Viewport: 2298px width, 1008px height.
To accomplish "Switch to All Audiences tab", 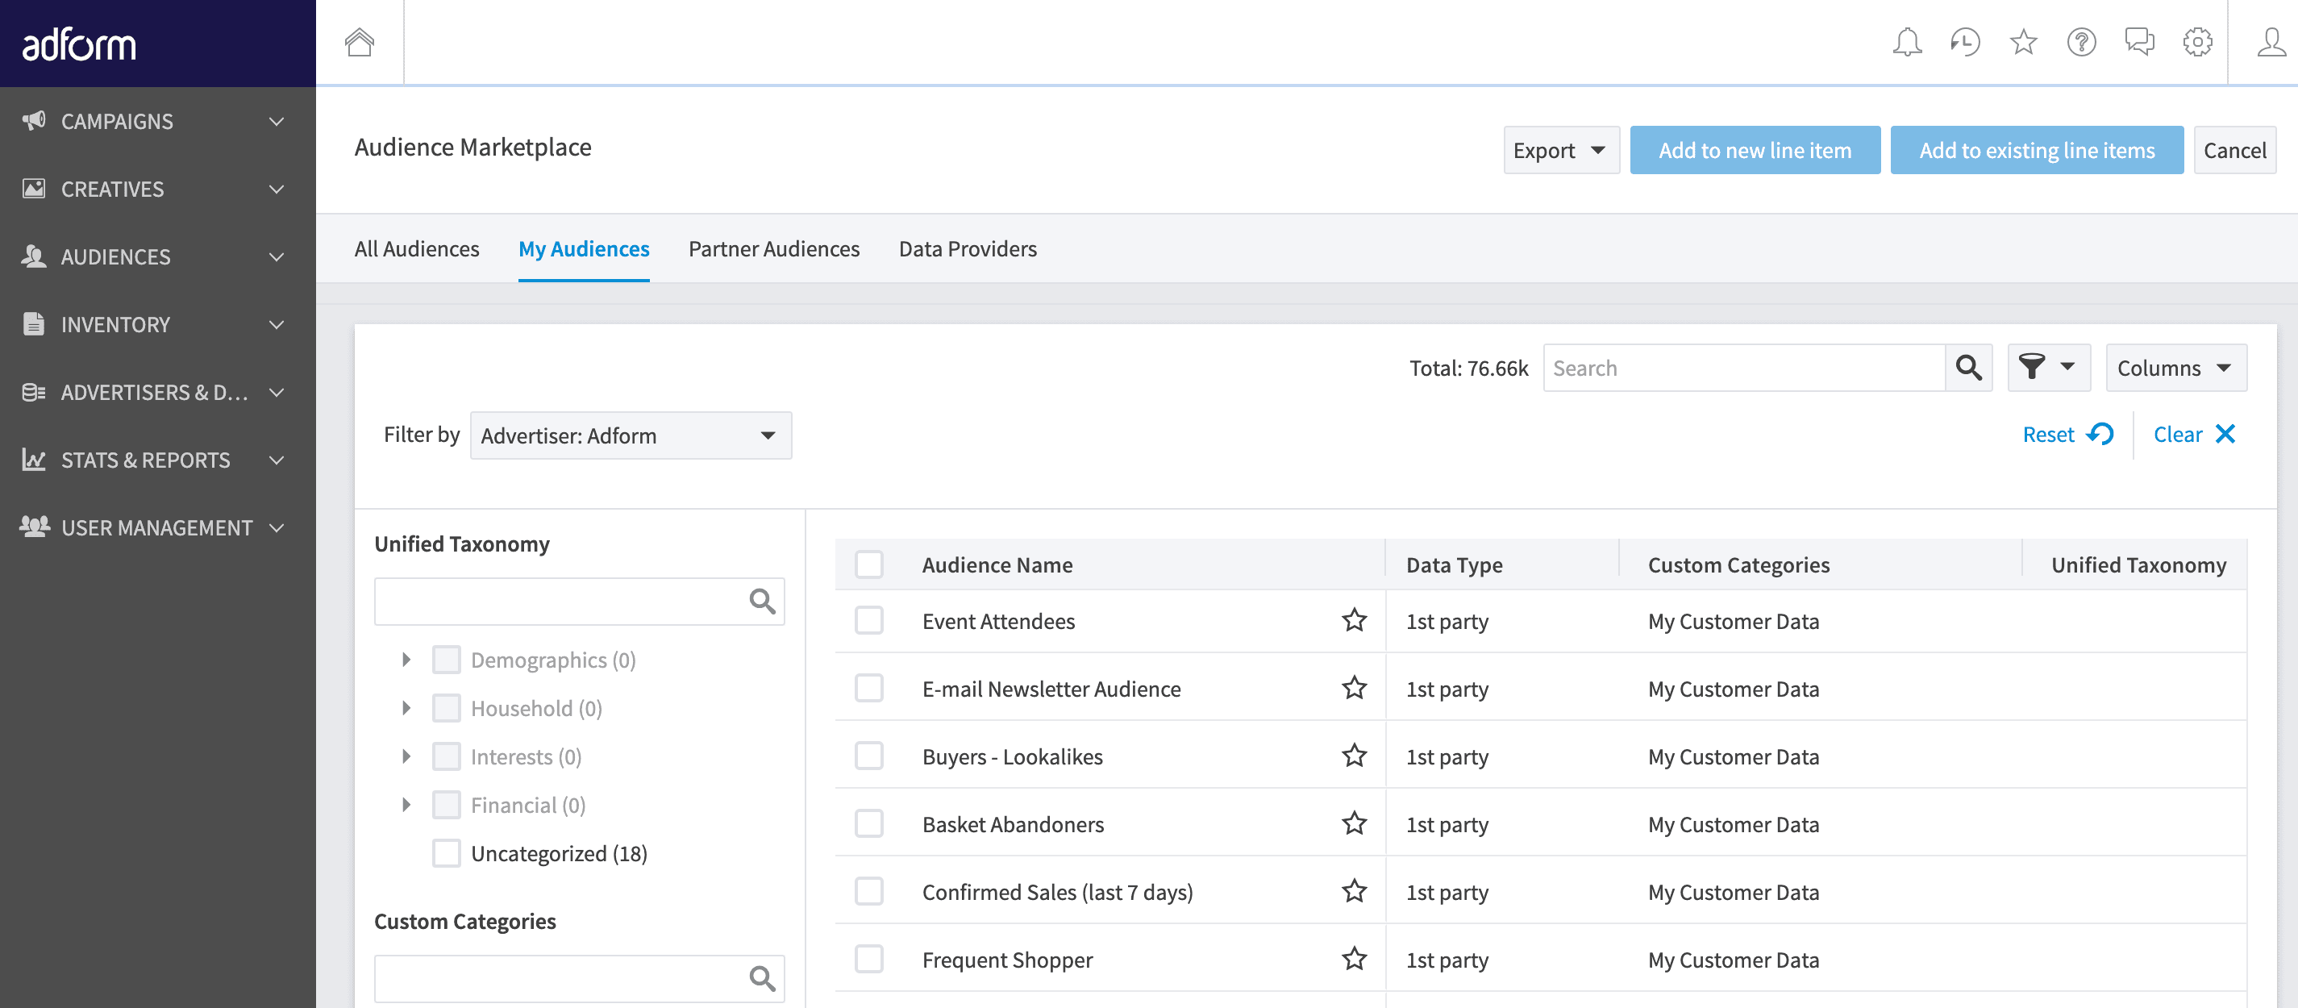I will pos(417,249).
